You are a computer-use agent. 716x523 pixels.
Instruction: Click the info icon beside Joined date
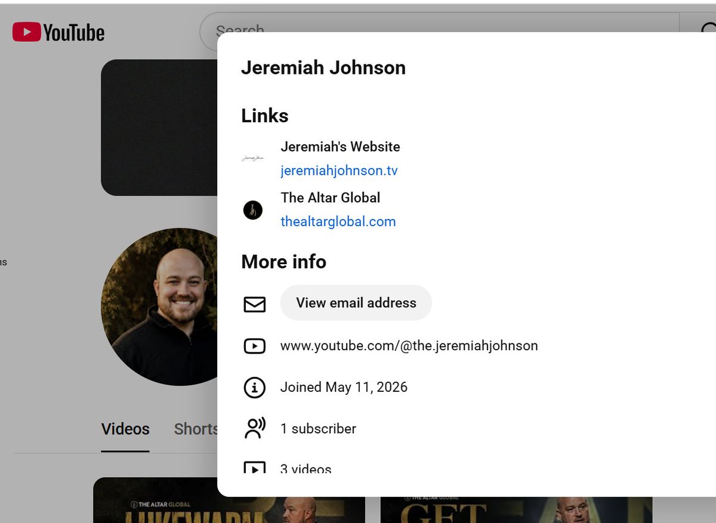[255, 388]
